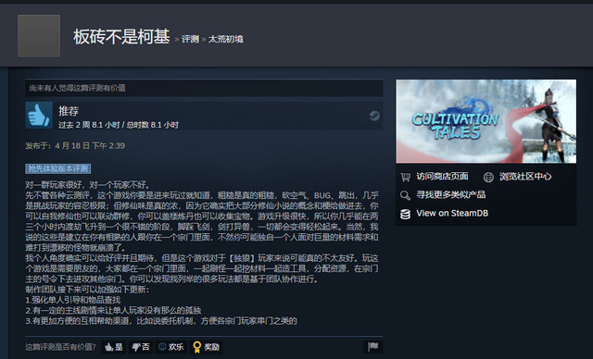
Task: Click the magnifier find similar products icon
Action: pos(405,195)
